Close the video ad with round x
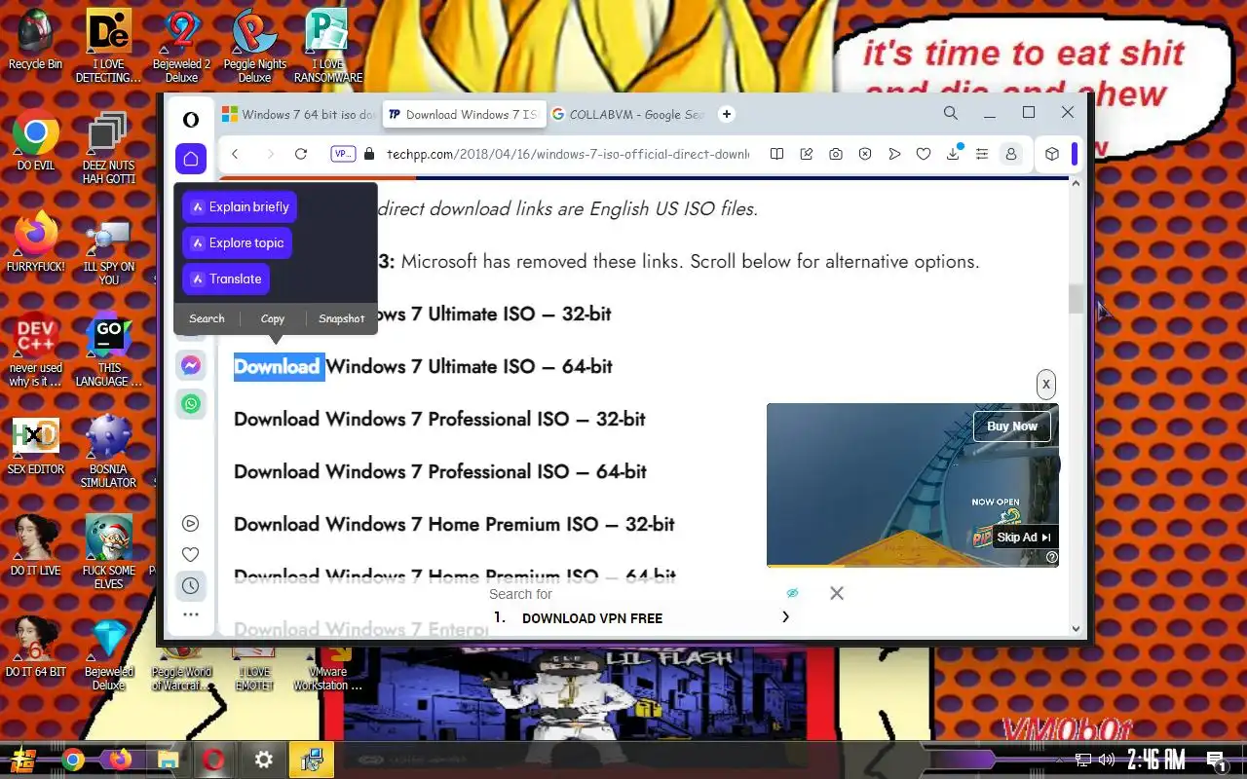This screenshot has width=1247, height=779. coord(1045,385)
